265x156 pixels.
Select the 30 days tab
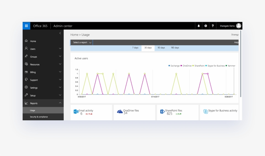point(148,48)
